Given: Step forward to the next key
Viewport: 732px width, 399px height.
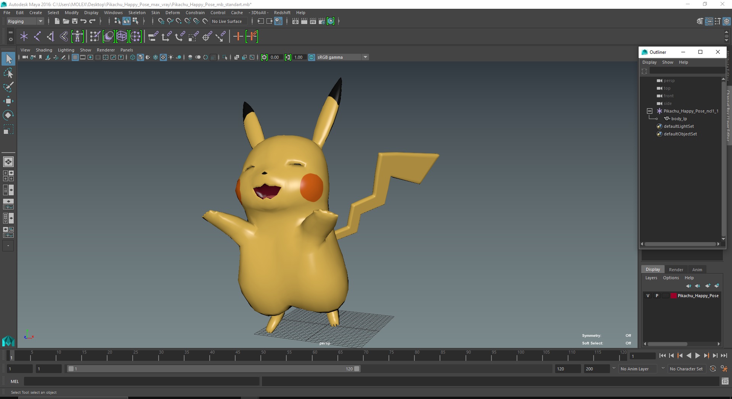Looking at the screenshot, I should (706, 356).
